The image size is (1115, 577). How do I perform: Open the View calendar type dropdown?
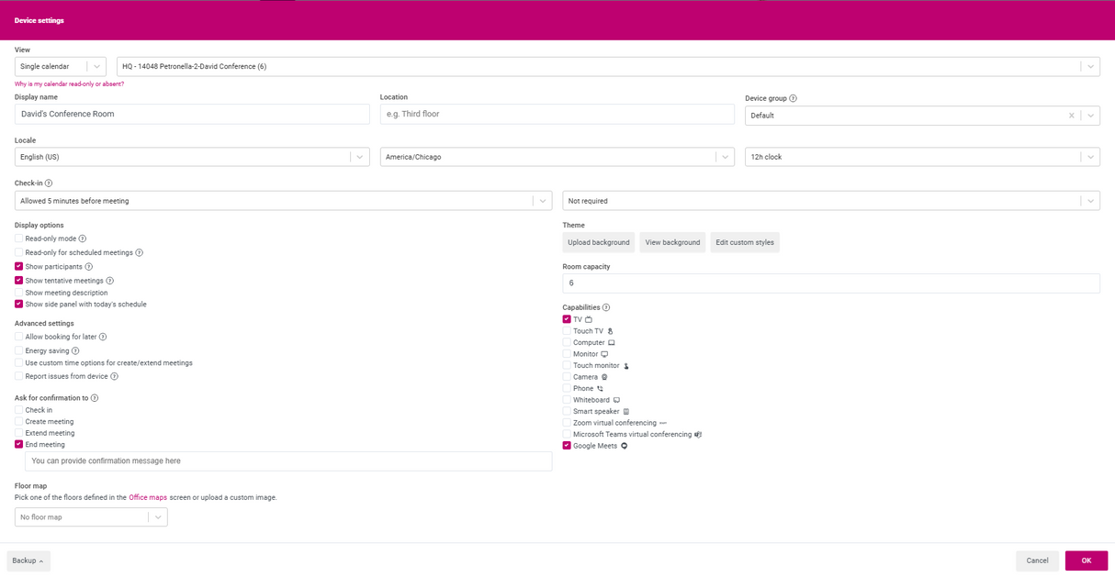96,66
